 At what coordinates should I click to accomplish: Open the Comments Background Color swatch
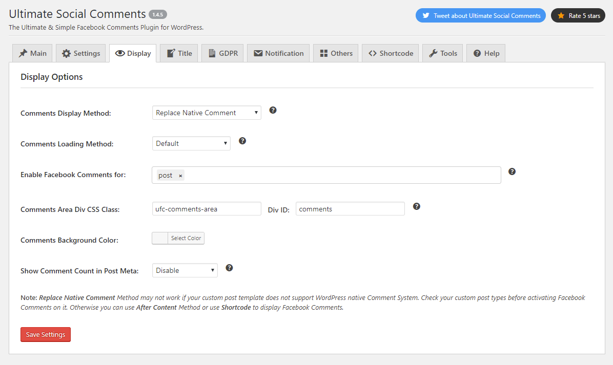pyautogui.click(x=160, y=238)
